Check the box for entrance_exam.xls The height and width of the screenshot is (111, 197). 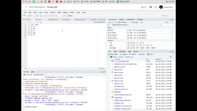click(x=109, y=89)
